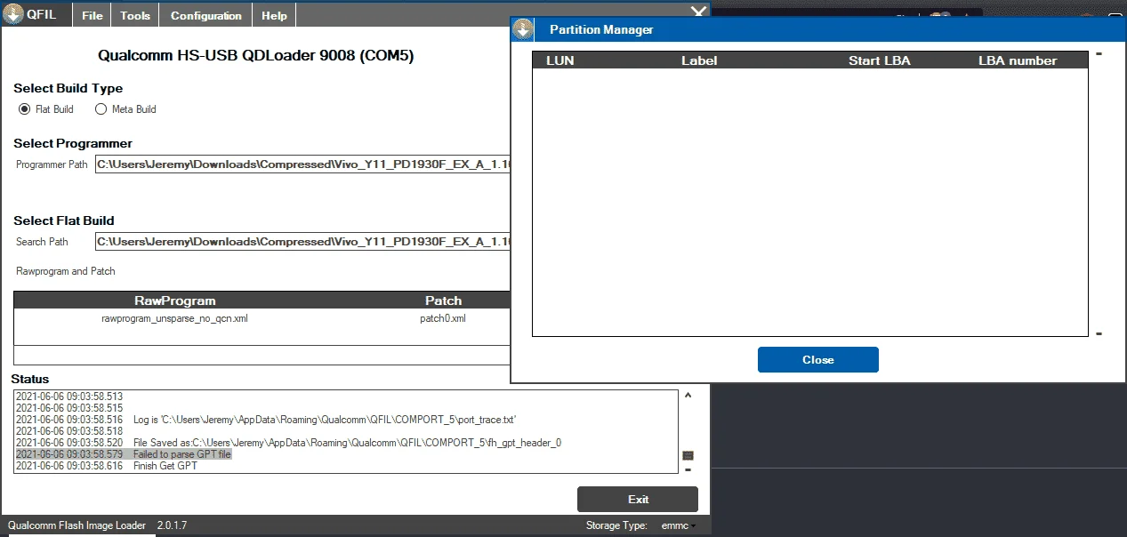Click the Status log scroll-up arrow
The height and width of the screenshot is (537, 1127).
tap(688, 395)
